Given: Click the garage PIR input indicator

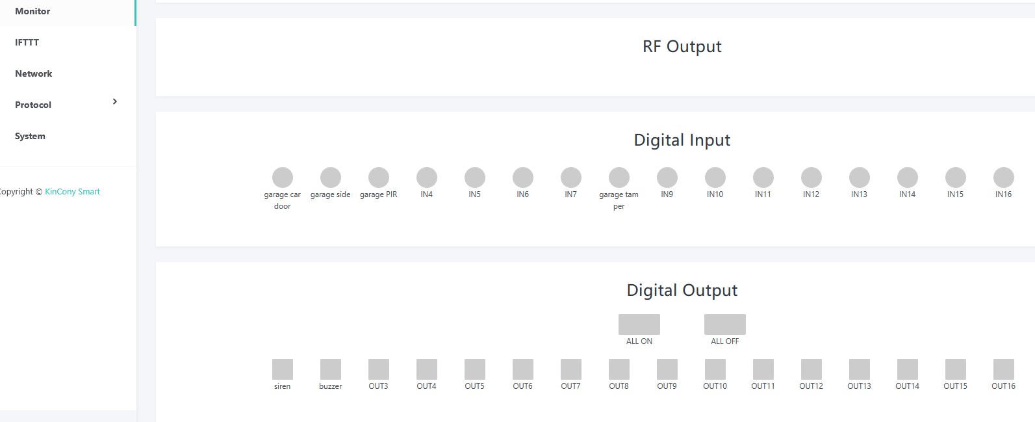Looking at the screenshot, I should point(378,178).
